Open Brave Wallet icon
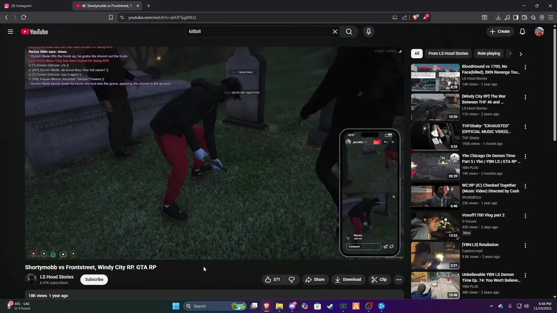The image size is (557, 313). point(524,17)
